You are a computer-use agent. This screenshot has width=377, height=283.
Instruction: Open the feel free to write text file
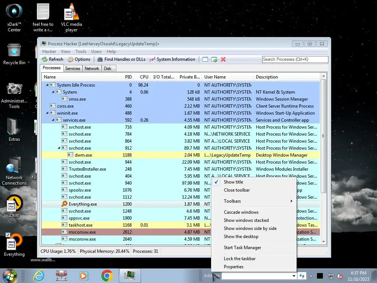[43, 17]
